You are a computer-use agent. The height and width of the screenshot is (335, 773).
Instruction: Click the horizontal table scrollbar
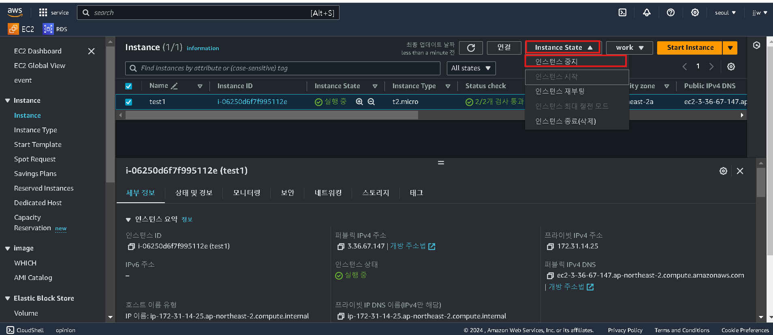271,115
